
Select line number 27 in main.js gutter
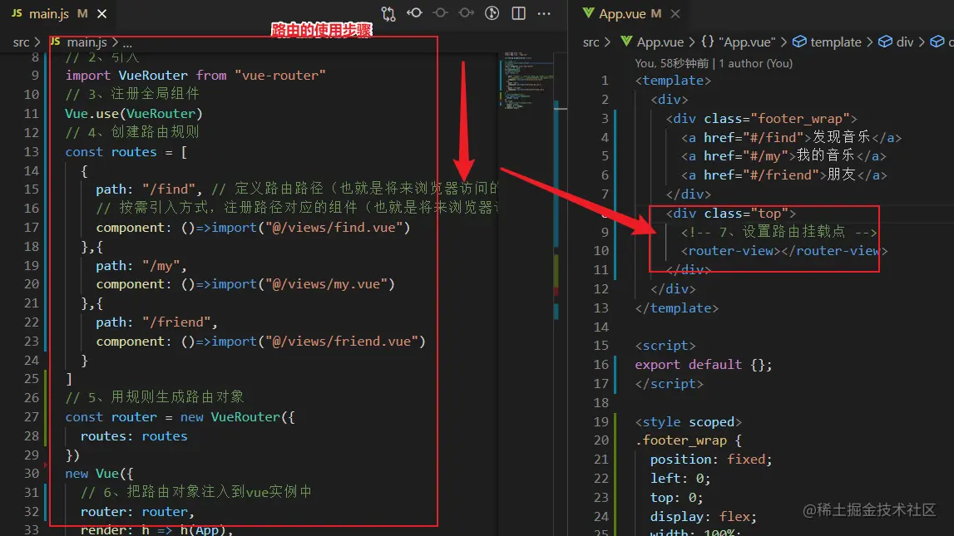tap(31, 417)
